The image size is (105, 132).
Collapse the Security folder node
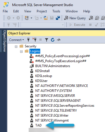16,46
